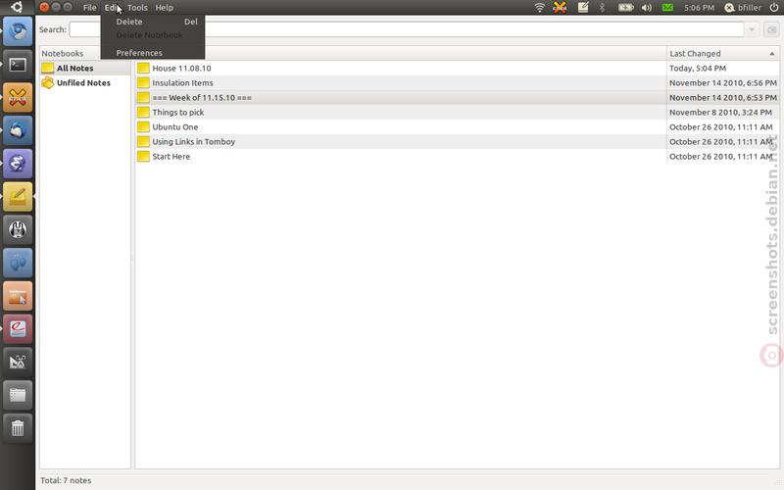
Task: Open the red document viewer launcher icon
Action: [x=18, y=328]
